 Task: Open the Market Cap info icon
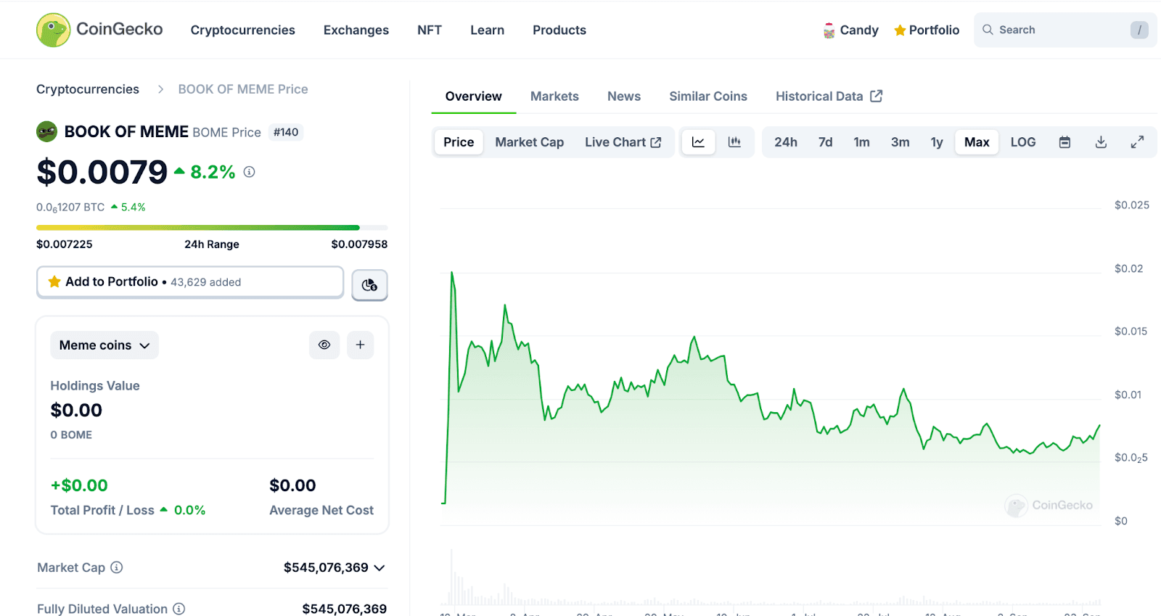(x=116, y=567)
